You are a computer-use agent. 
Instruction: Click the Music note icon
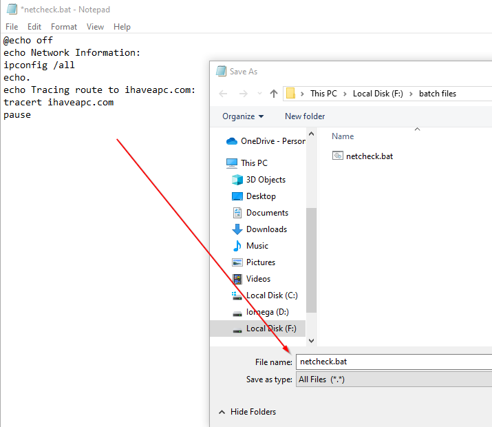click(x=237, y=246)
